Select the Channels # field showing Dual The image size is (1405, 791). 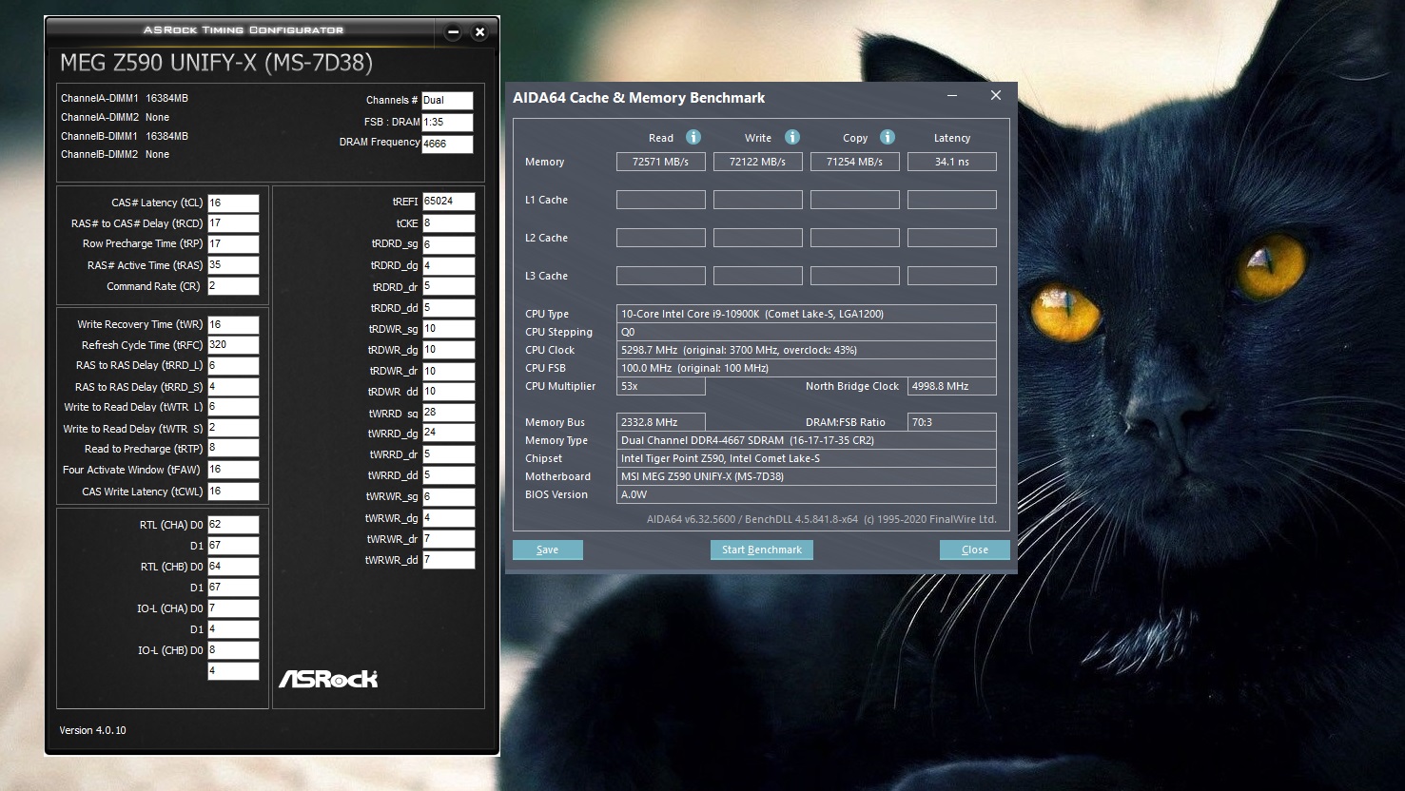[x=447, y=100]
